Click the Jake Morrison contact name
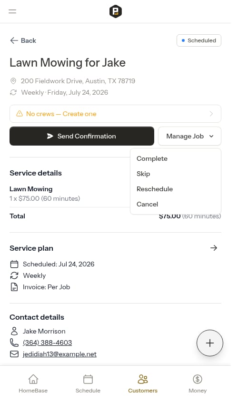The width and height of the screenshot is (238, 402). point(44,331)
